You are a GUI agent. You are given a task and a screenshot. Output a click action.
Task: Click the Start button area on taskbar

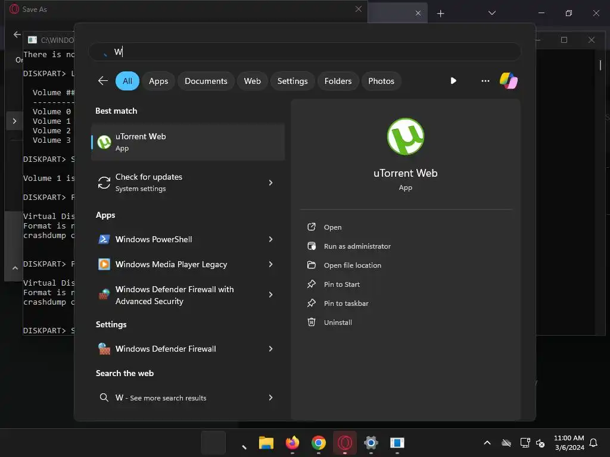pyautogui.click(x=213, y=443)
